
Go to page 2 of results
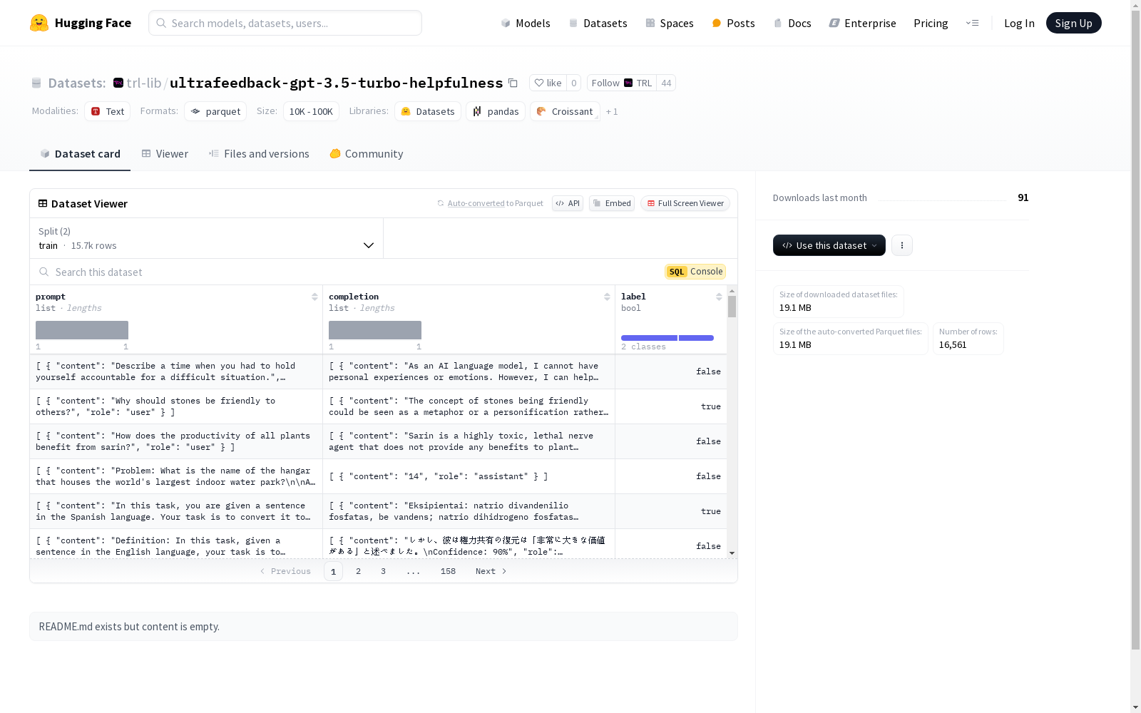pyautogui.click(x=358, y=571)
